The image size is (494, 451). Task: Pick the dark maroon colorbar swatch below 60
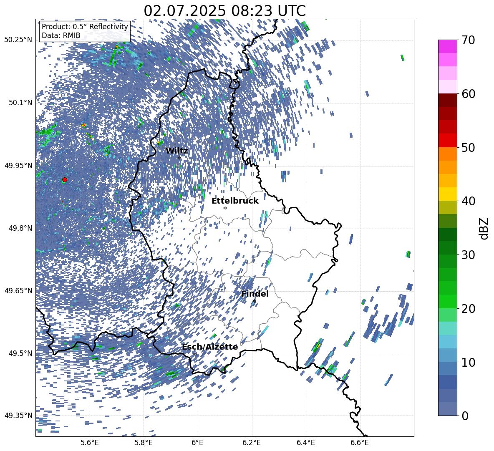coord(447,100)
